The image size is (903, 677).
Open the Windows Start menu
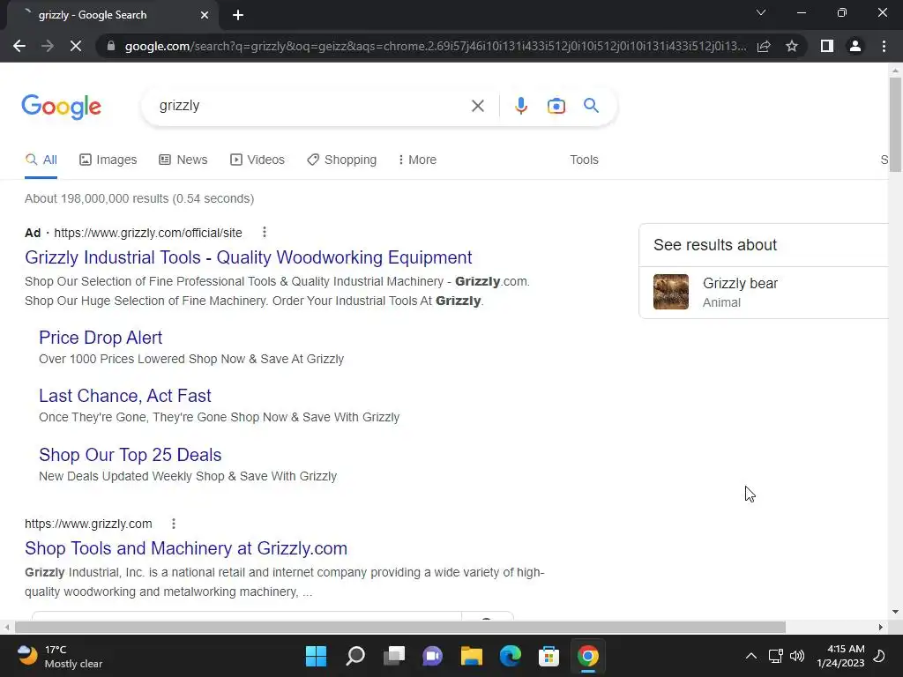pyautogui.click(x=317, y=656)
